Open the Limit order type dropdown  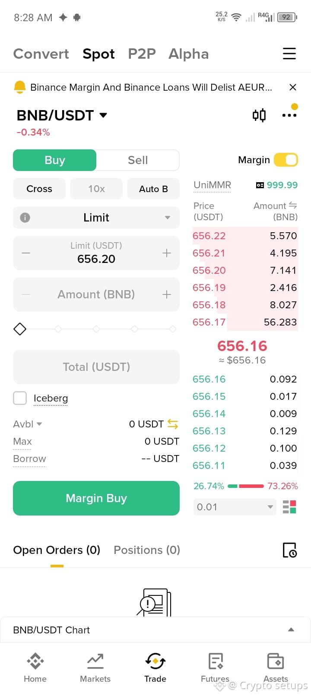(x=96, y=218)
